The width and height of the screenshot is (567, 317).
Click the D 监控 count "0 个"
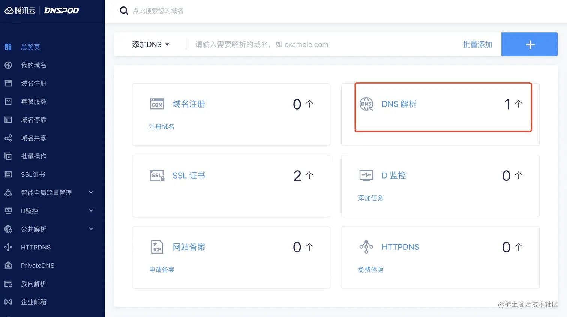tap(512, 176)
